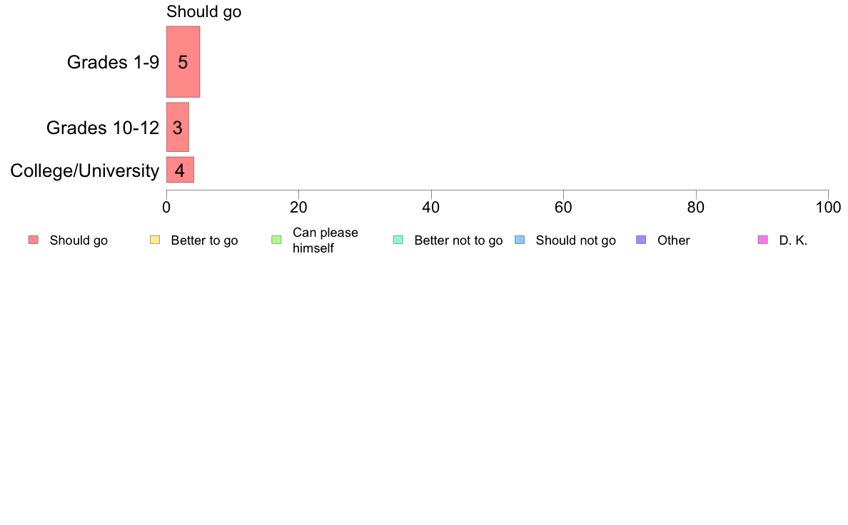Toggle the 'Should not go' legend swatch
Image resolution: width=848 pixels, height=525 pixels.
pyautogui.click(x=520, y=240)
